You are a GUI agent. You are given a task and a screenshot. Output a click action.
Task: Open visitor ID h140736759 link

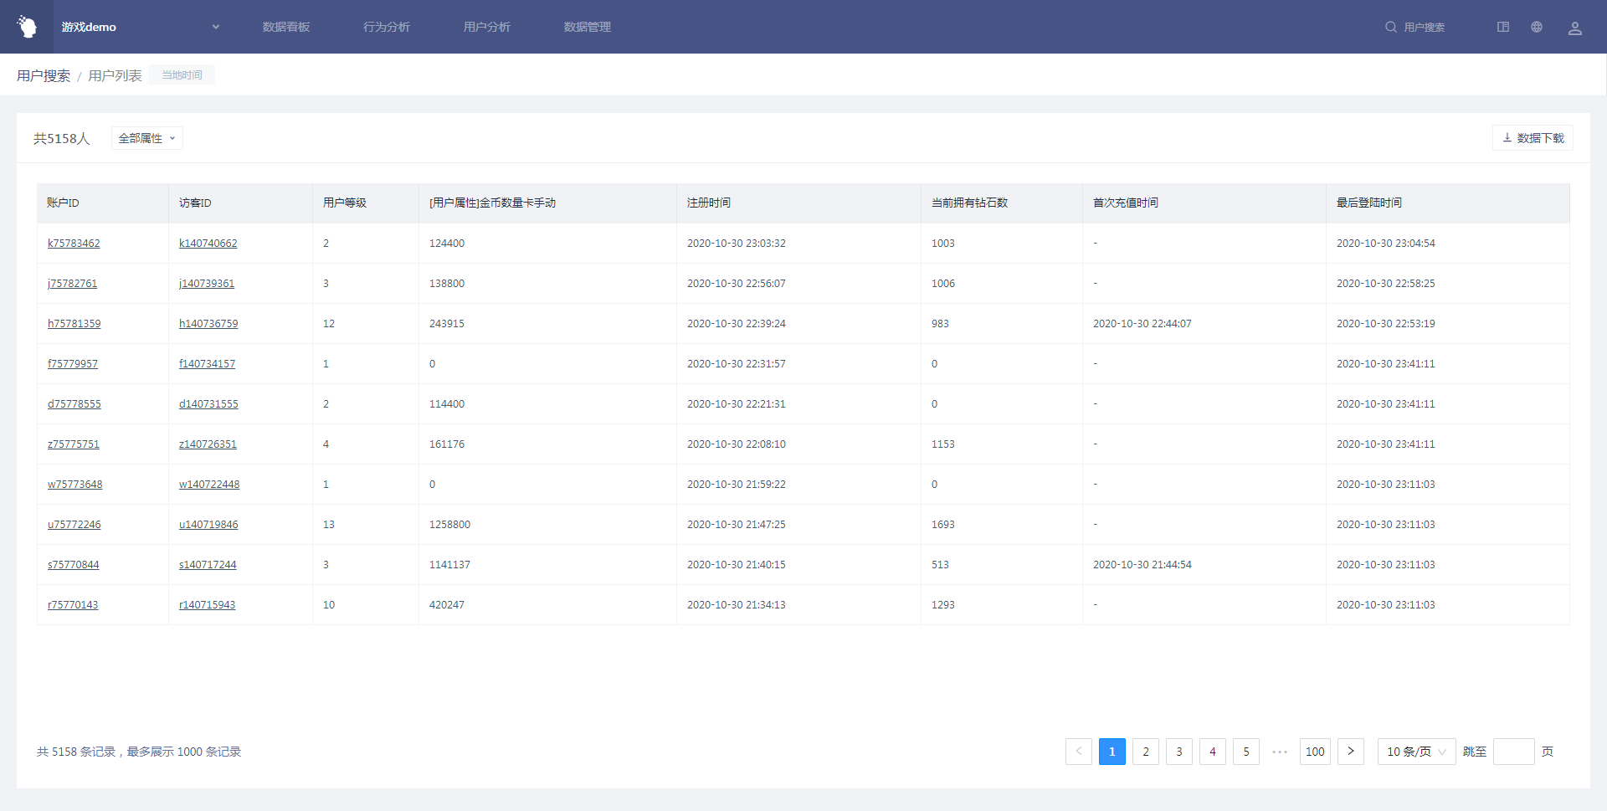(x=208, y=324)
